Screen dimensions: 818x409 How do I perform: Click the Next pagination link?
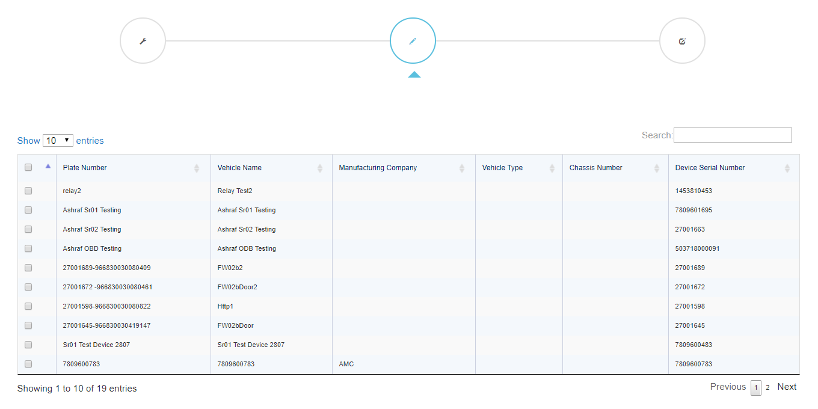point(787,387)
